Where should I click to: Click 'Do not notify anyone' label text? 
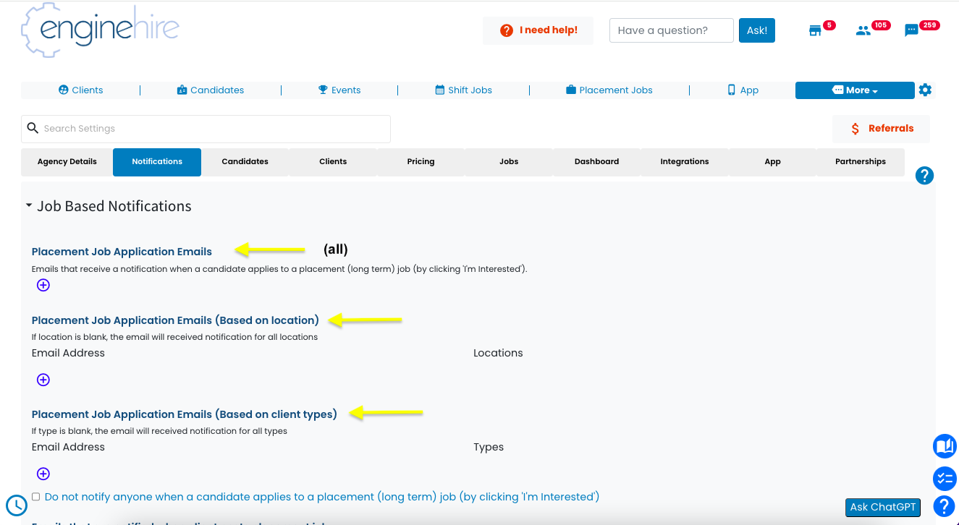(322, 497)
